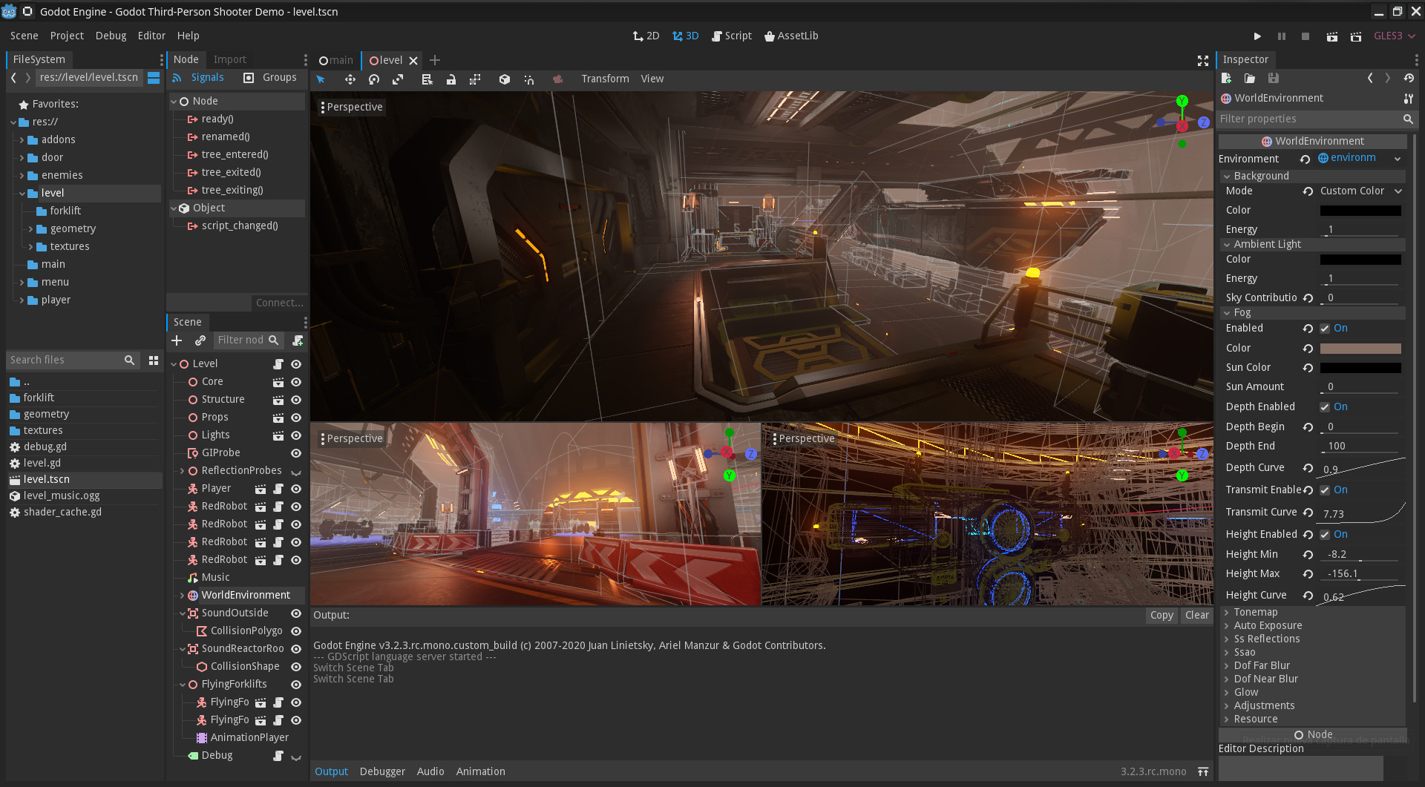Click FileSystem thumbnail view toggle icon
Image resolution: width=1425 pixels, height=787 pixels.
pyautogui.click(x=154, y=360)
